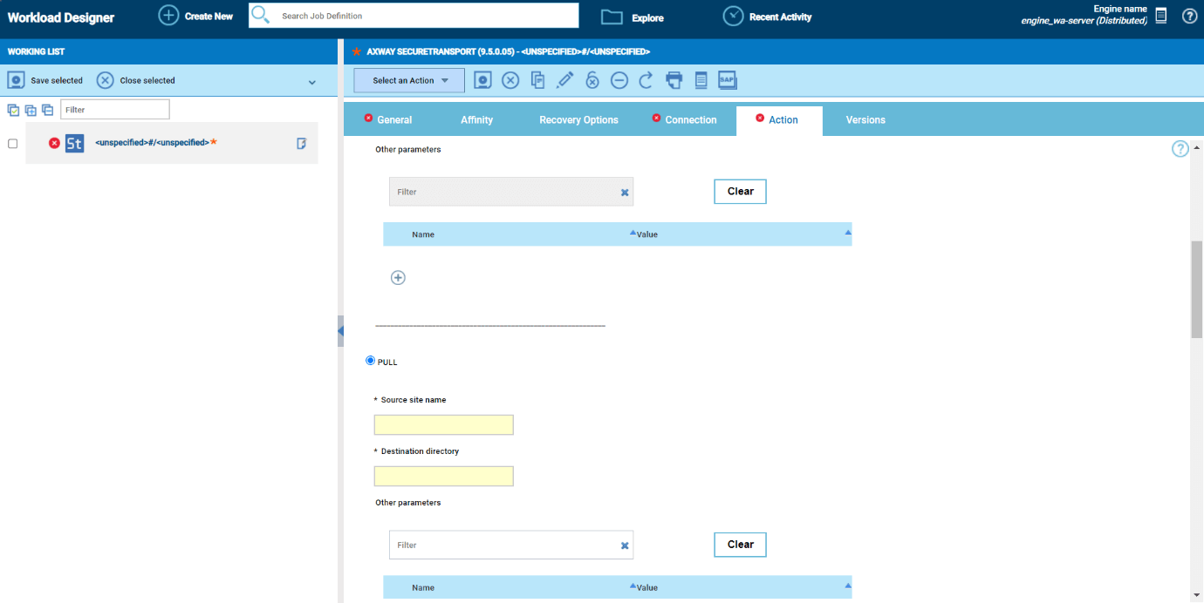Viewport: 1204px width, 603px height.
Task: Add a row with the plus icon under Other parameters
Action: tap(398, 278)
